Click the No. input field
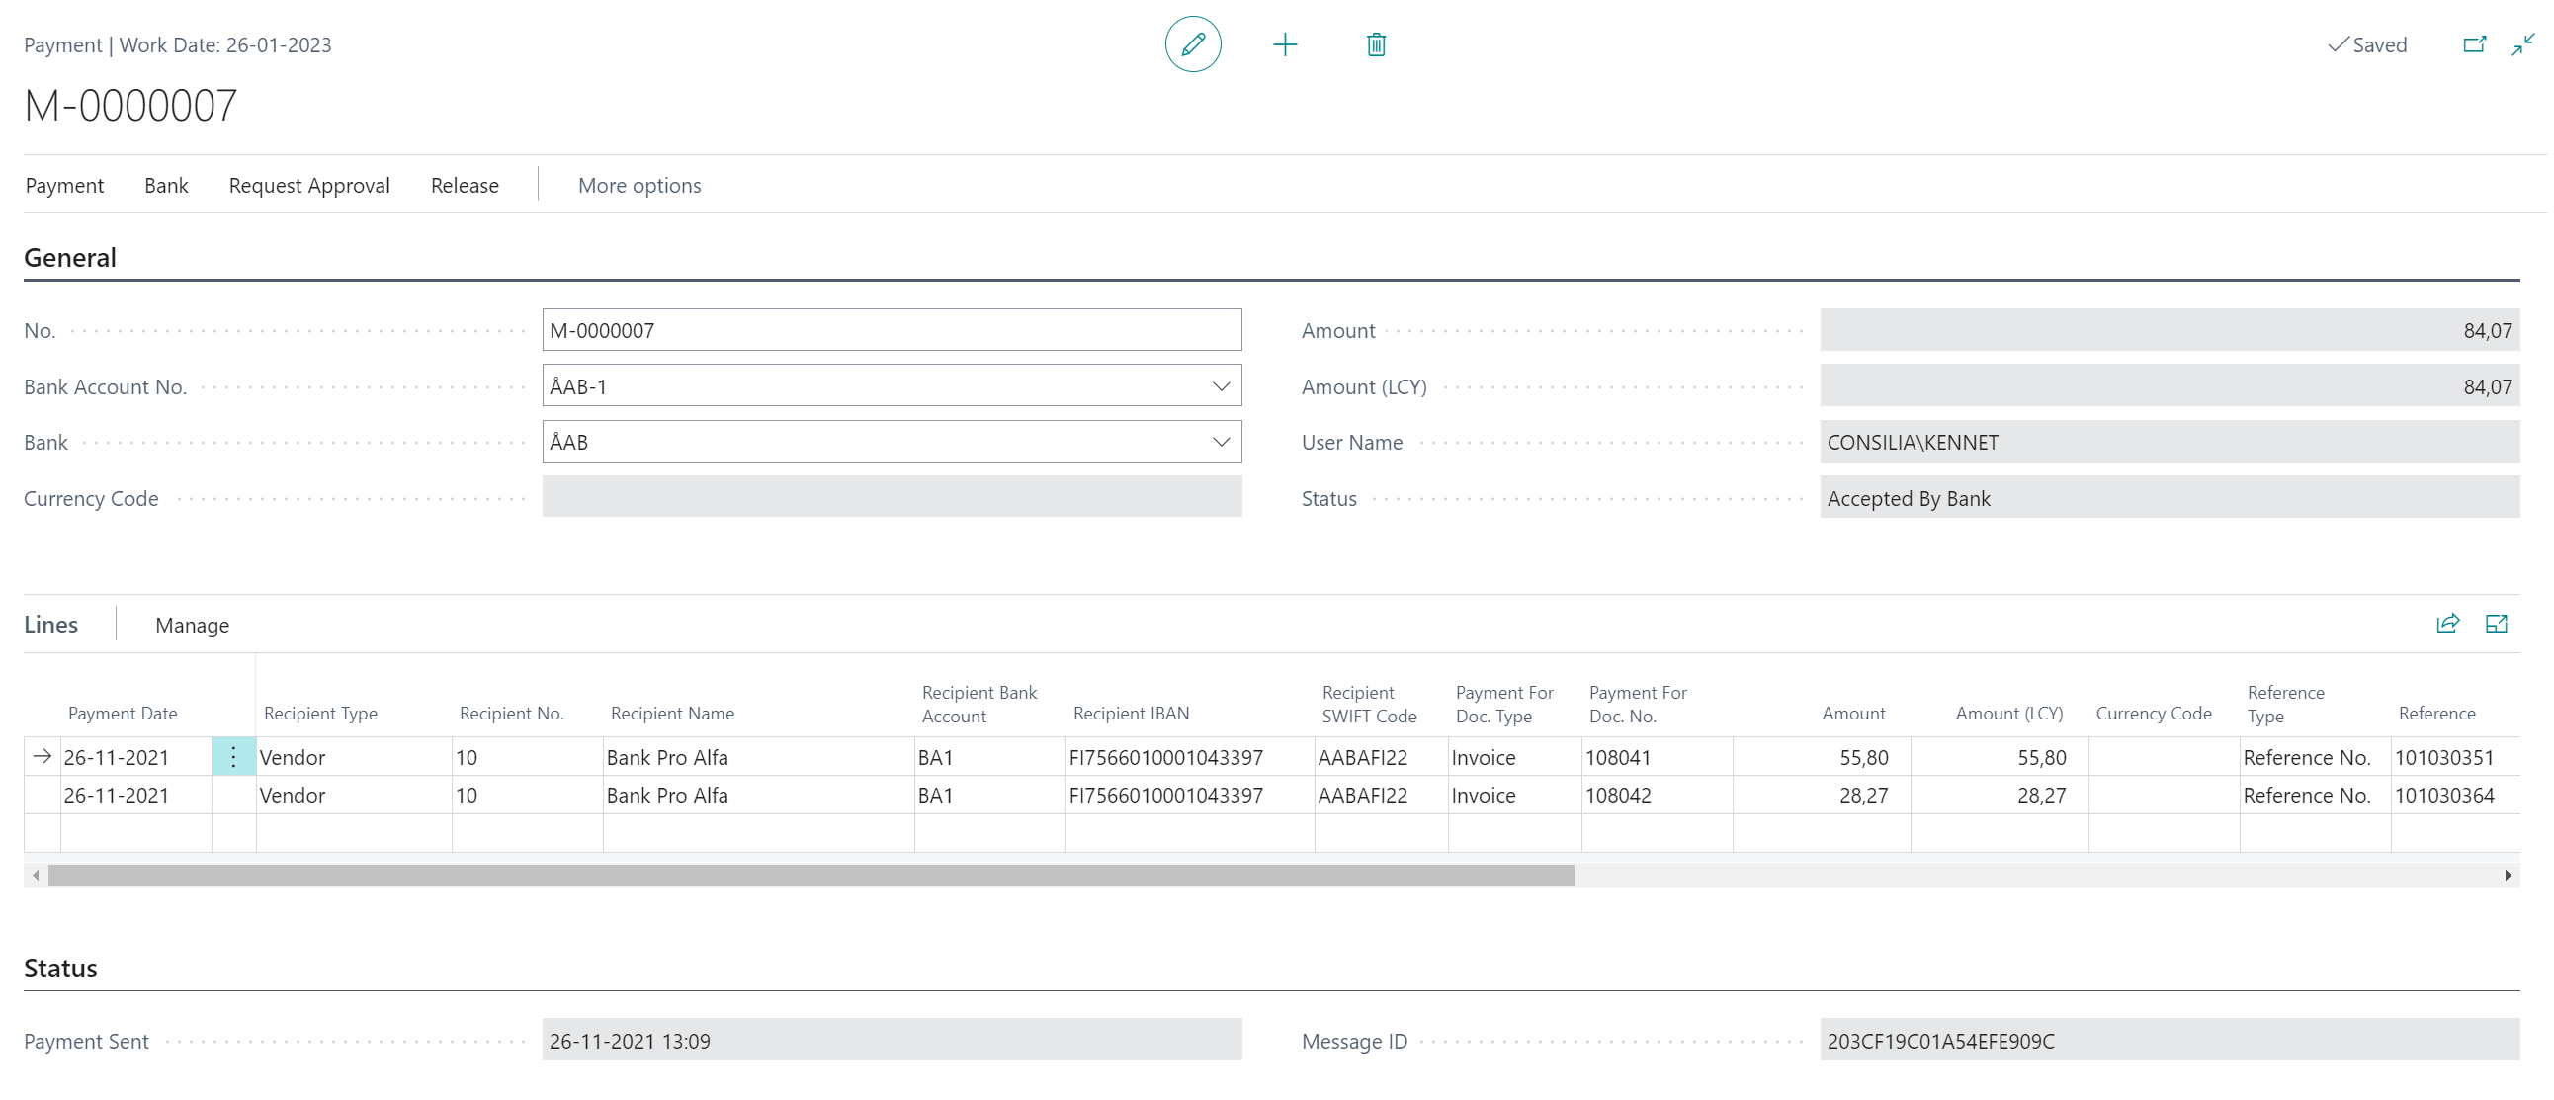 pyautogui.click(x=892, y=330)
